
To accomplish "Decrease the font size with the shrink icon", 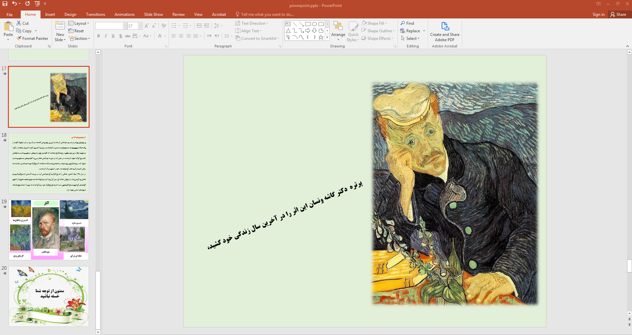I will [154, 26].
